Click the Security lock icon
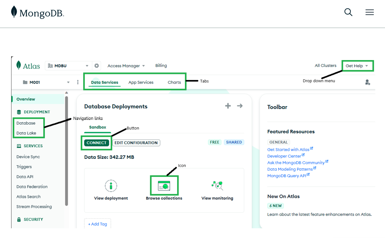The width and height of the screenshot is (385, 238). pyautogui.click(x=19, y=219)
